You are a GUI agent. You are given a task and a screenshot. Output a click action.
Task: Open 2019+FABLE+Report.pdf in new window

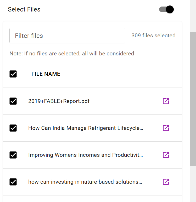[x=166, y=101]
